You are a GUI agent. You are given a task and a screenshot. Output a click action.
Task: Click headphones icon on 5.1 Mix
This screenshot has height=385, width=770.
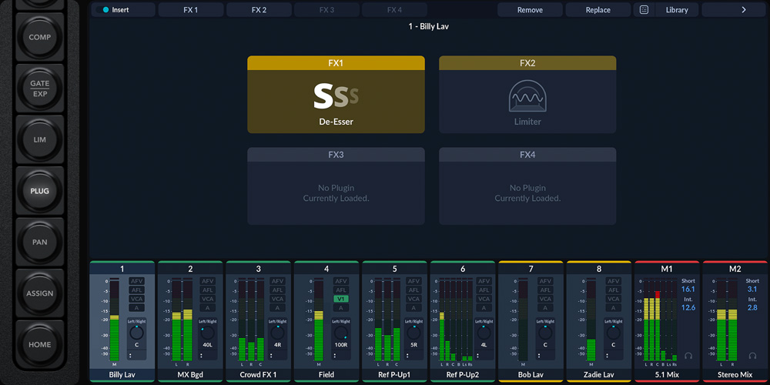[688, 355]
